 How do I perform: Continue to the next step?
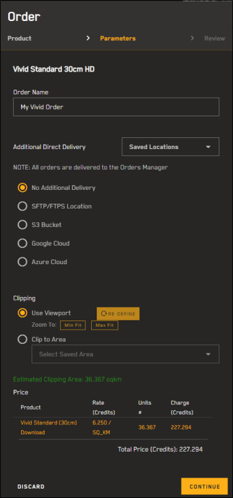(204, 487)
